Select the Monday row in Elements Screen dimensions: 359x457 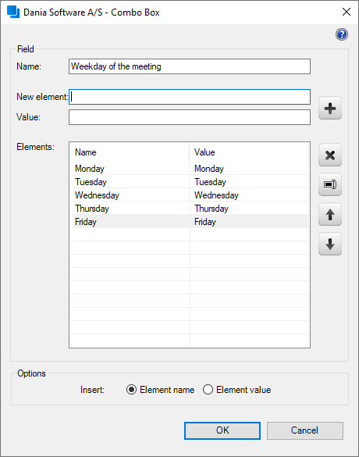tap(189, 169)
